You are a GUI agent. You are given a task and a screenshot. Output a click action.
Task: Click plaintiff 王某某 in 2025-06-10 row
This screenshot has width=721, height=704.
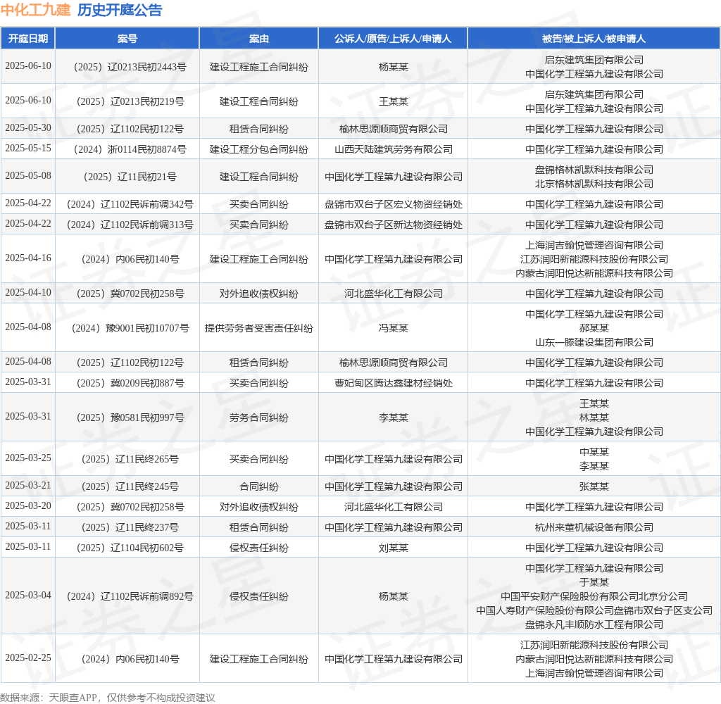pyautogui.click(x=394, y=101)
